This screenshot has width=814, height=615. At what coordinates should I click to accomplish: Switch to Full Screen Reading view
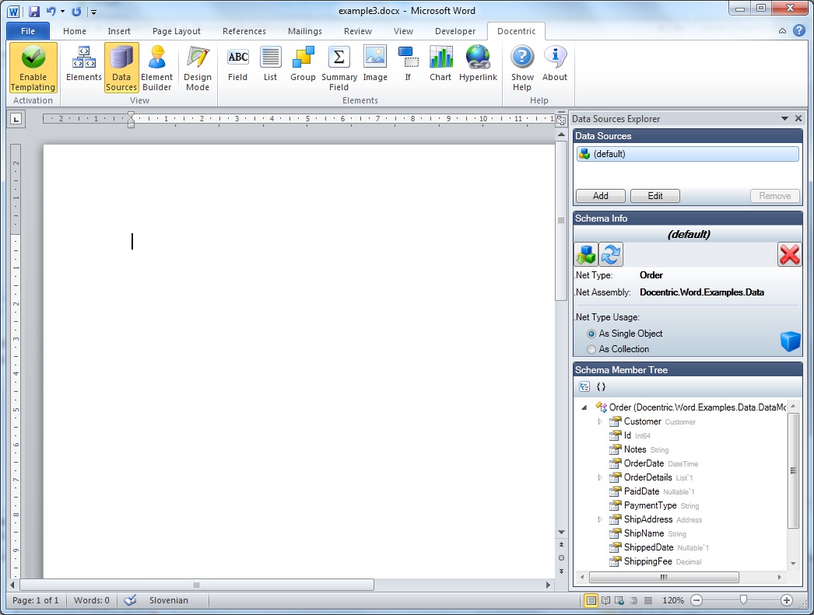click(x=605, y=600)
